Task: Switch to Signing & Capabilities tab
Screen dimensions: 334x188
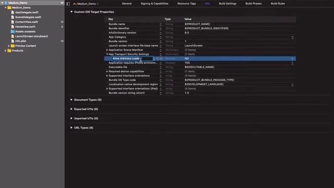Action: (154, 4)
